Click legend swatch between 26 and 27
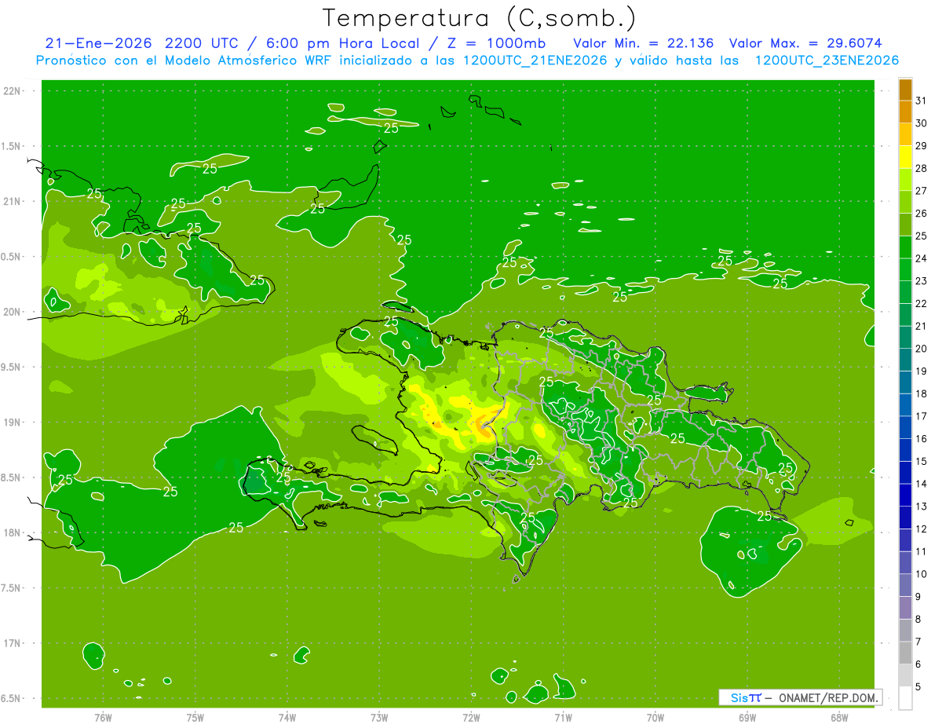The height and width of the screenshot is (728, 942). click(905, 203)
